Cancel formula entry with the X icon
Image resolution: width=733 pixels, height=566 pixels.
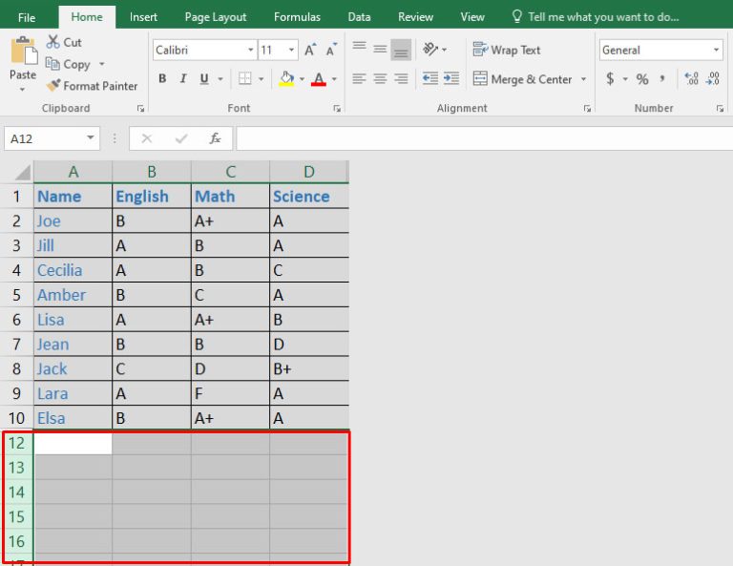pyautogui.click(x=147, y=138)
